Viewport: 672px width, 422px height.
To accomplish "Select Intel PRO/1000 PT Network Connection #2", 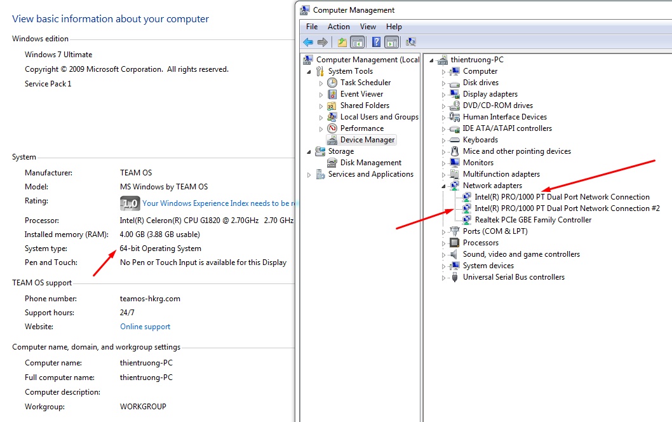I will click(x=567, y=208).
